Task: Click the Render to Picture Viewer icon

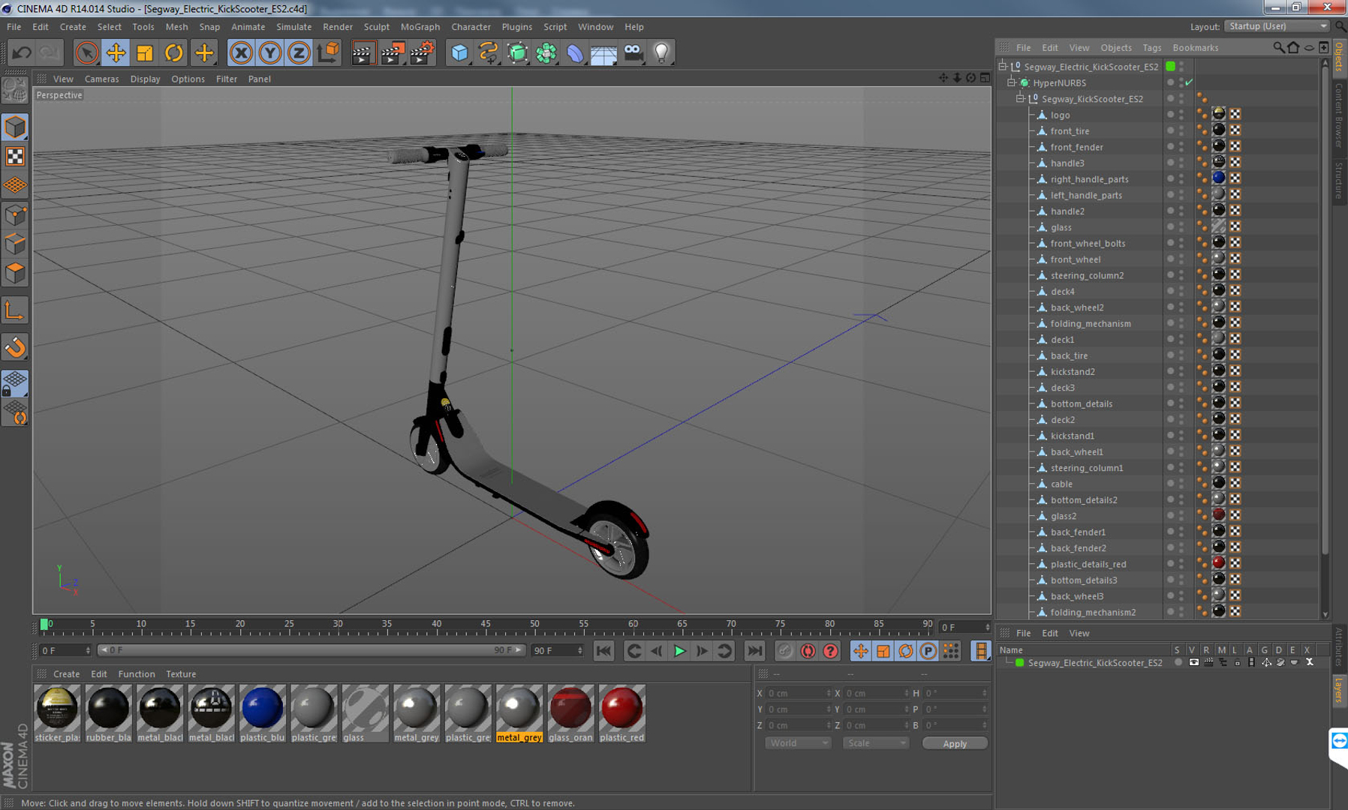Action: point(392,52)
